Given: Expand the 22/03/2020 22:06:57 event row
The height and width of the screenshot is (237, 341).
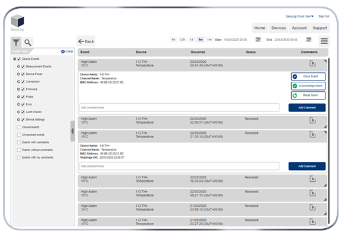Looking at the screenshot, I should (x=325, y=126).
